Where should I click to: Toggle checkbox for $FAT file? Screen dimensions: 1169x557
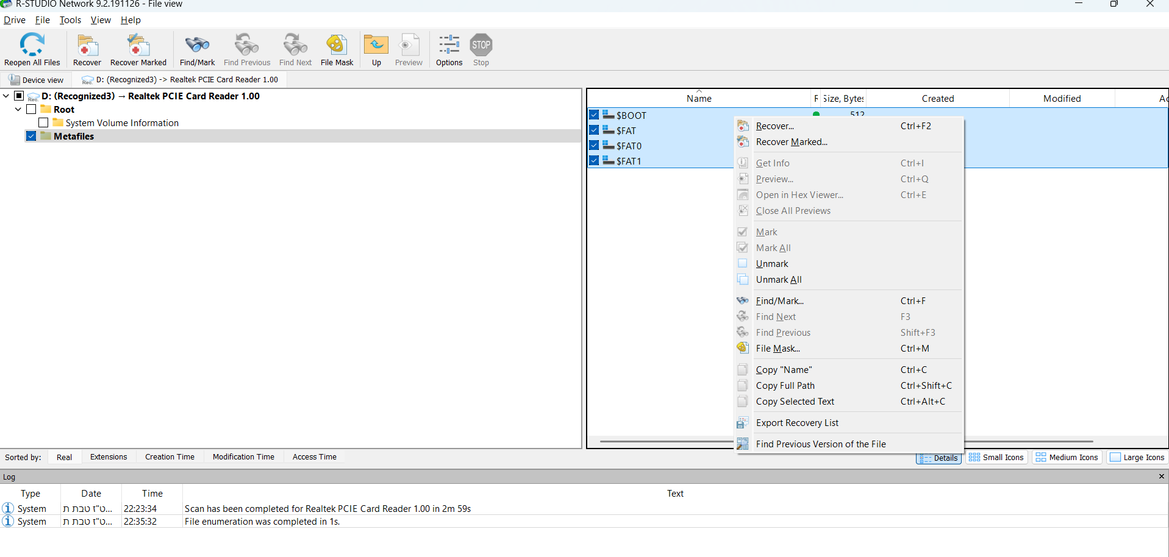click(x=594, y=130)
